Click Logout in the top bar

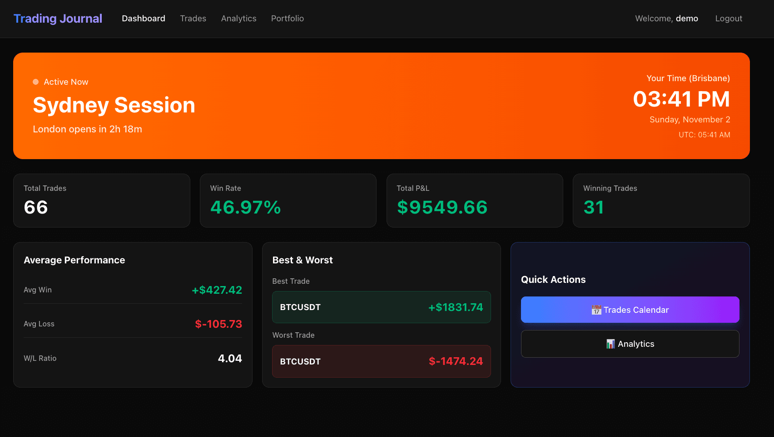(729, 18)
